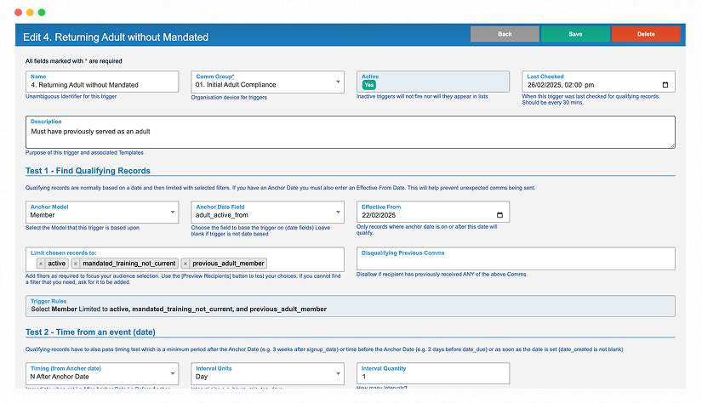Save the trigger with Save button
Screen dimensions: 702x403
pos(575,34)
